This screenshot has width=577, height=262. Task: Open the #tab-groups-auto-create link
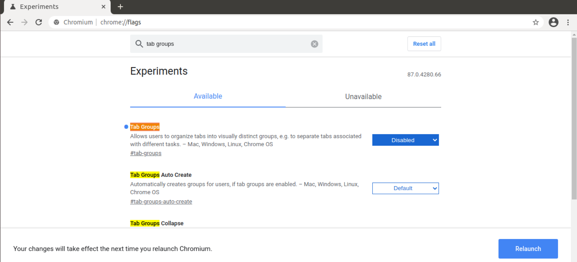(x=161, y=201)
